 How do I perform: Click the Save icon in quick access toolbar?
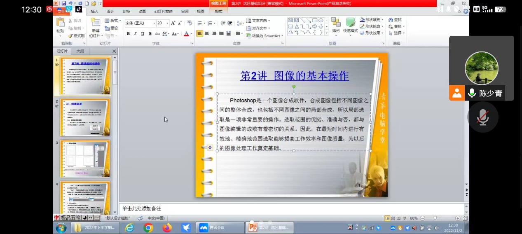tap(63, 3)
